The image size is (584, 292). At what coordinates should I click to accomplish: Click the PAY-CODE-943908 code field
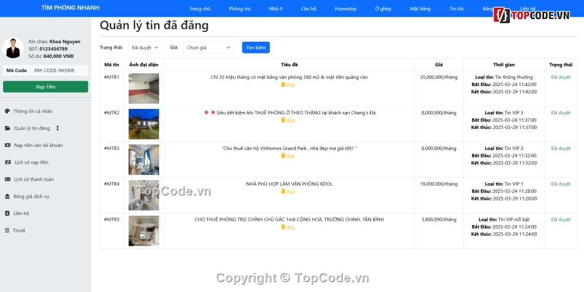[59, 71]
